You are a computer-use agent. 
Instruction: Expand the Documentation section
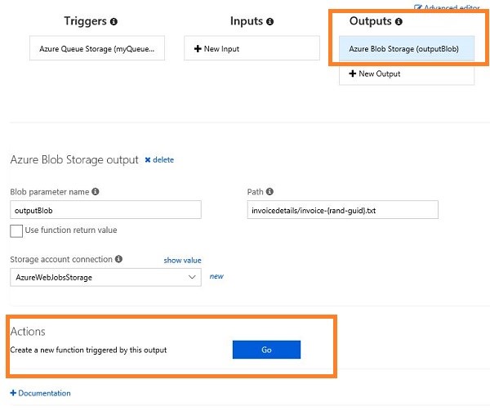pos(41,393)
